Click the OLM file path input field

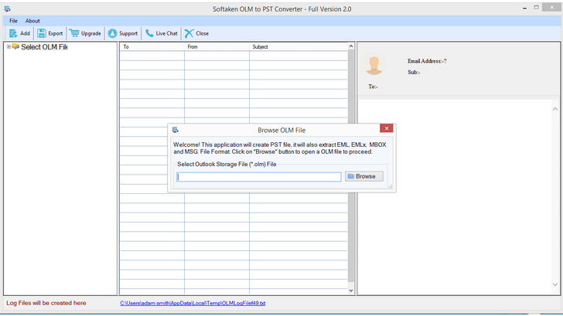(259, 177)
